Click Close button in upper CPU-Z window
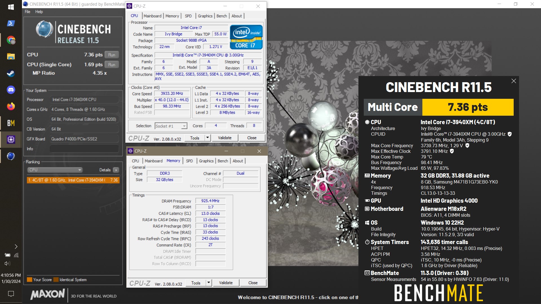 click(x=252, y=138)
